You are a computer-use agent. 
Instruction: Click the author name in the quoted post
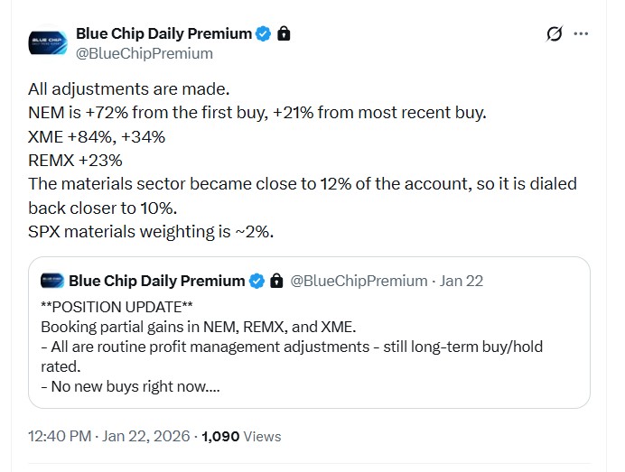tap(156, 281)
